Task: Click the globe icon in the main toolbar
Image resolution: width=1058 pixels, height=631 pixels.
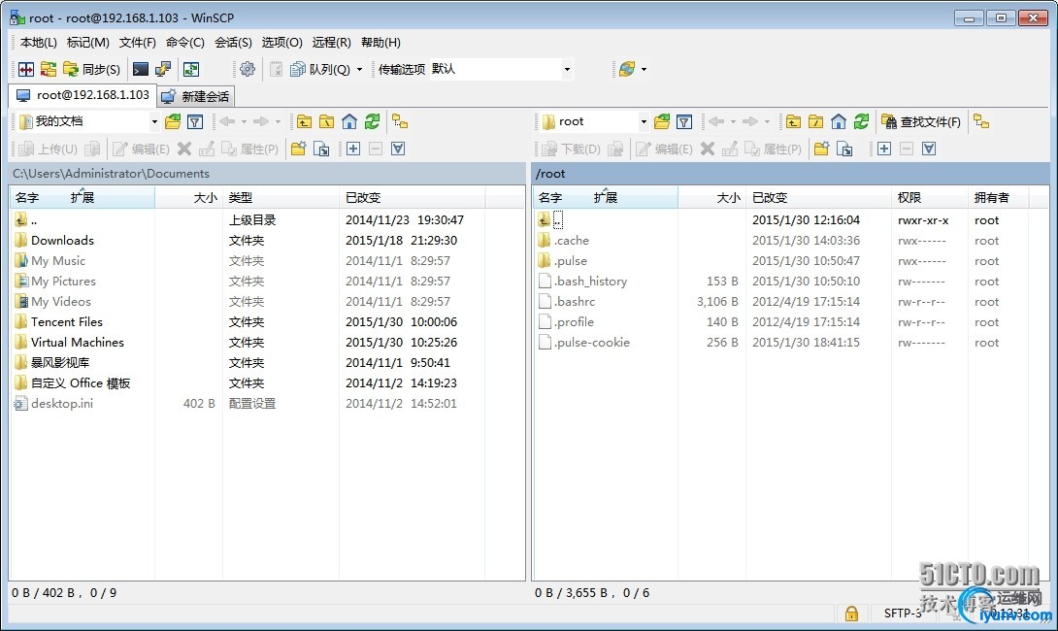Action: [627, 69]
